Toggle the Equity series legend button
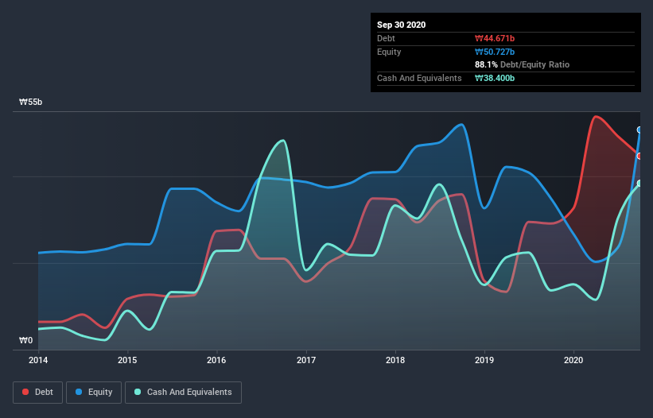 (94, 393)
